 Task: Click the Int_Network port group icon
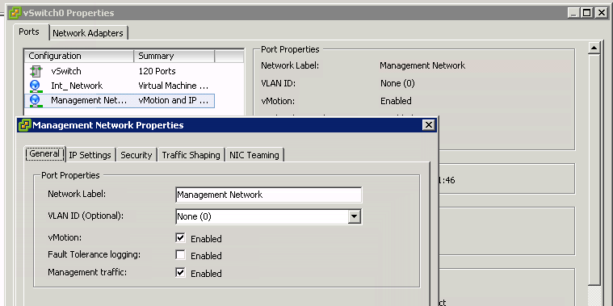[36, 86]
